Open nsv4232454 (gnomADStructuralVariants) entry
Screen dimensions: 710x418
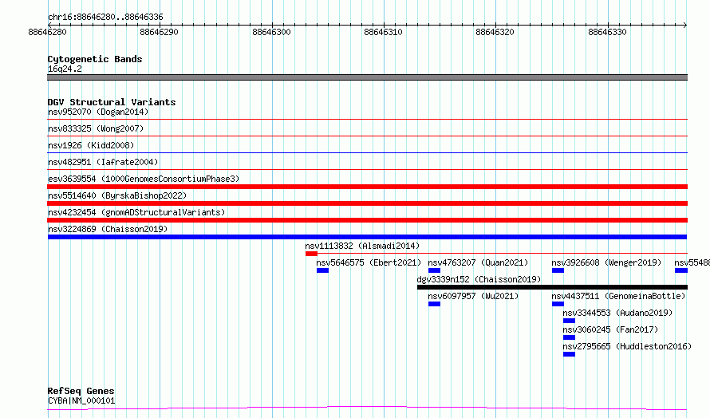pos(136,212)
